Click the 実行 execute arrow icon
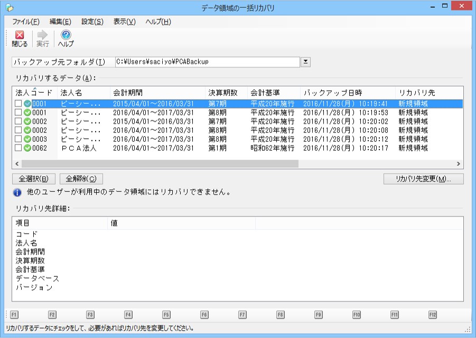Viewport: 476px width, 338px height. (x=42, y=35)
